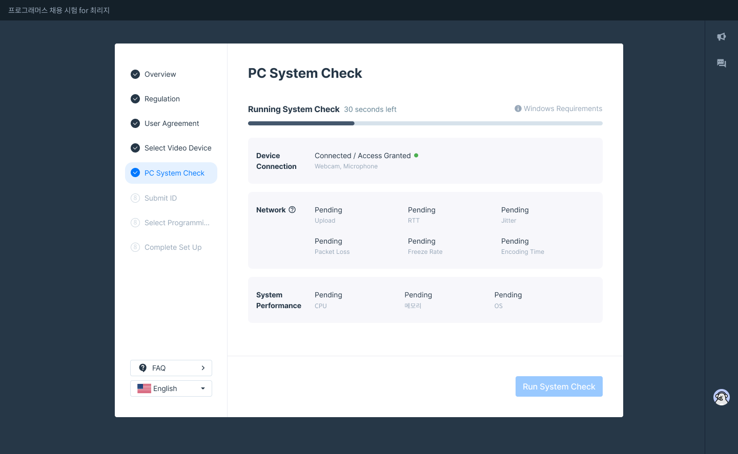This screenshot has height=454, width=738.
Task: Click the FAQ question mark icon
Action: 143,368
